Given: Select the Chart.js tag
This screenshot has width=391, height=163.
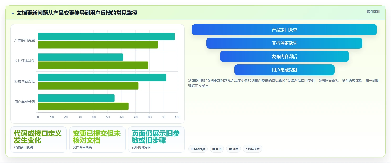Looking at the screenshot, I should [198, 149].
